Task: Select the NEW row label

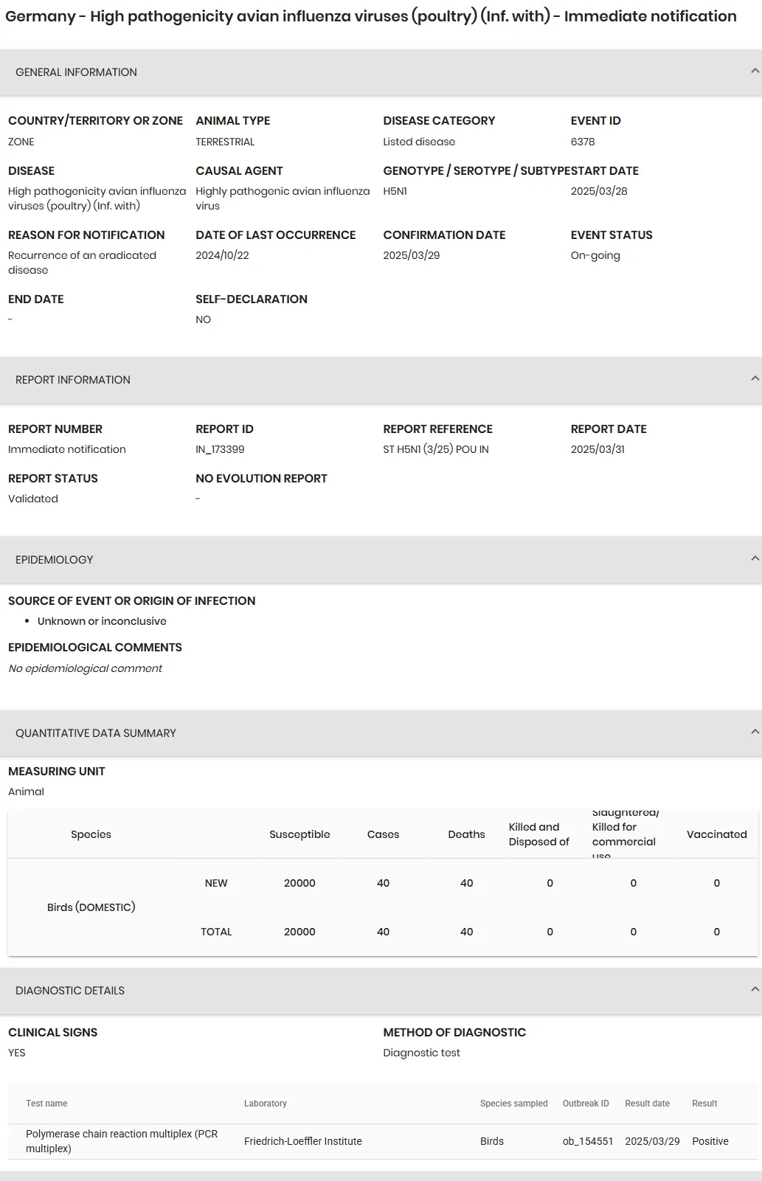Action: coord(216,883)
